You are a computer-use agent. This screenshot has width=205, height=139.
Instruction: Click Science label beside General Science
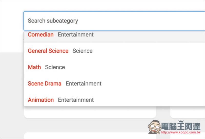[x=83, y=51]
